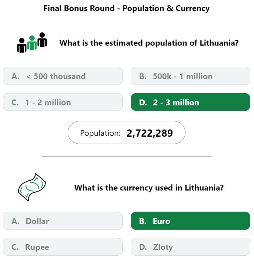Click the people group population icon
This screenshot has width=254, height=258.
click(x=32, y=42)
